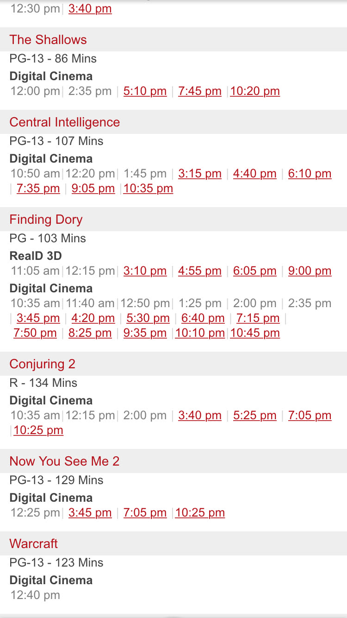This screenshot has width=347, height=618.
Task: Choose Finding Dory RealD 3D 9:00 pm
Action: pyautogui.click(x=310, y=271)
